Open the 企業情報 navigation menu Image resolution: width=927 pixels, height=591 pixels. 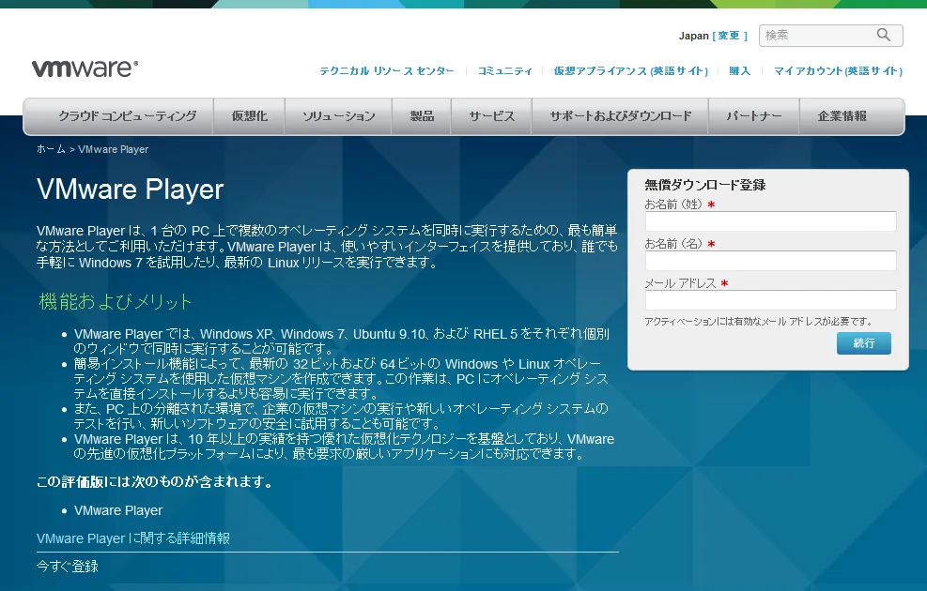[x=842, y=116]
